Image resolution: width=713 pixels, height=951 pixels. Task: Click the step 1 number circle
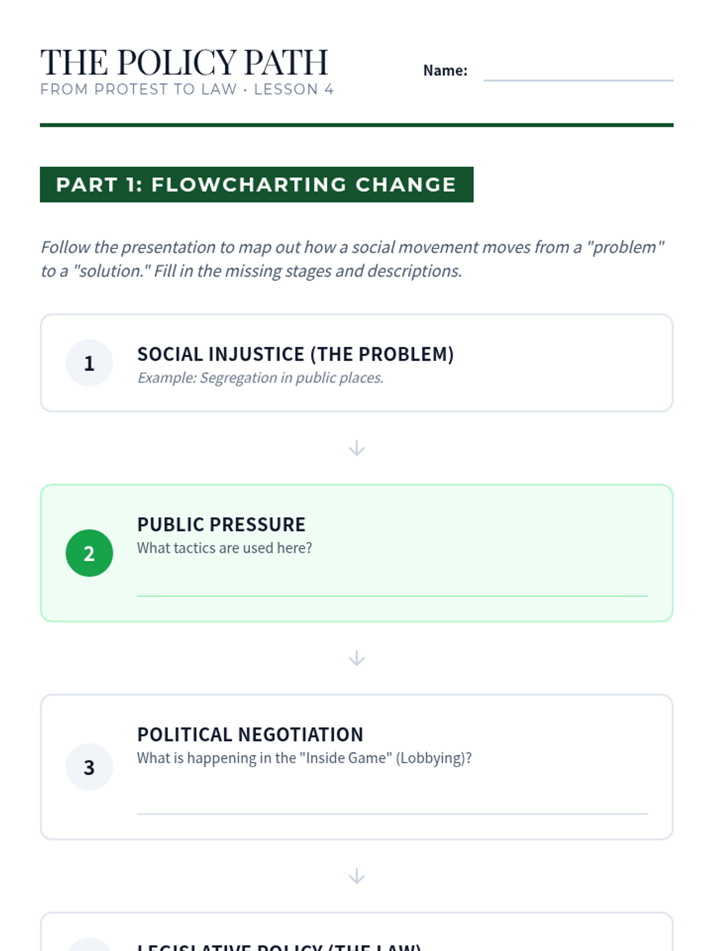pyautogui.click(x=89, y=363)
